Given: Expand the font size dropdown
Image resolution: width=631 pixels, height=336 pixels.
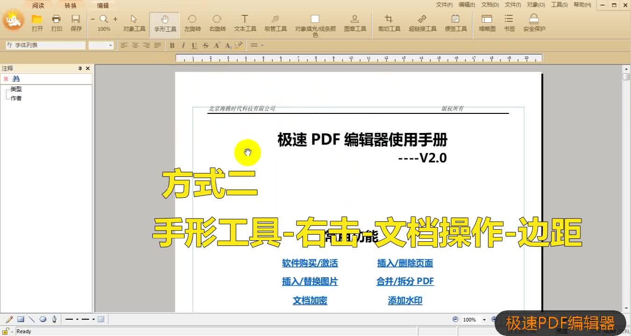Looking at the screenshot, I should 111,45.
